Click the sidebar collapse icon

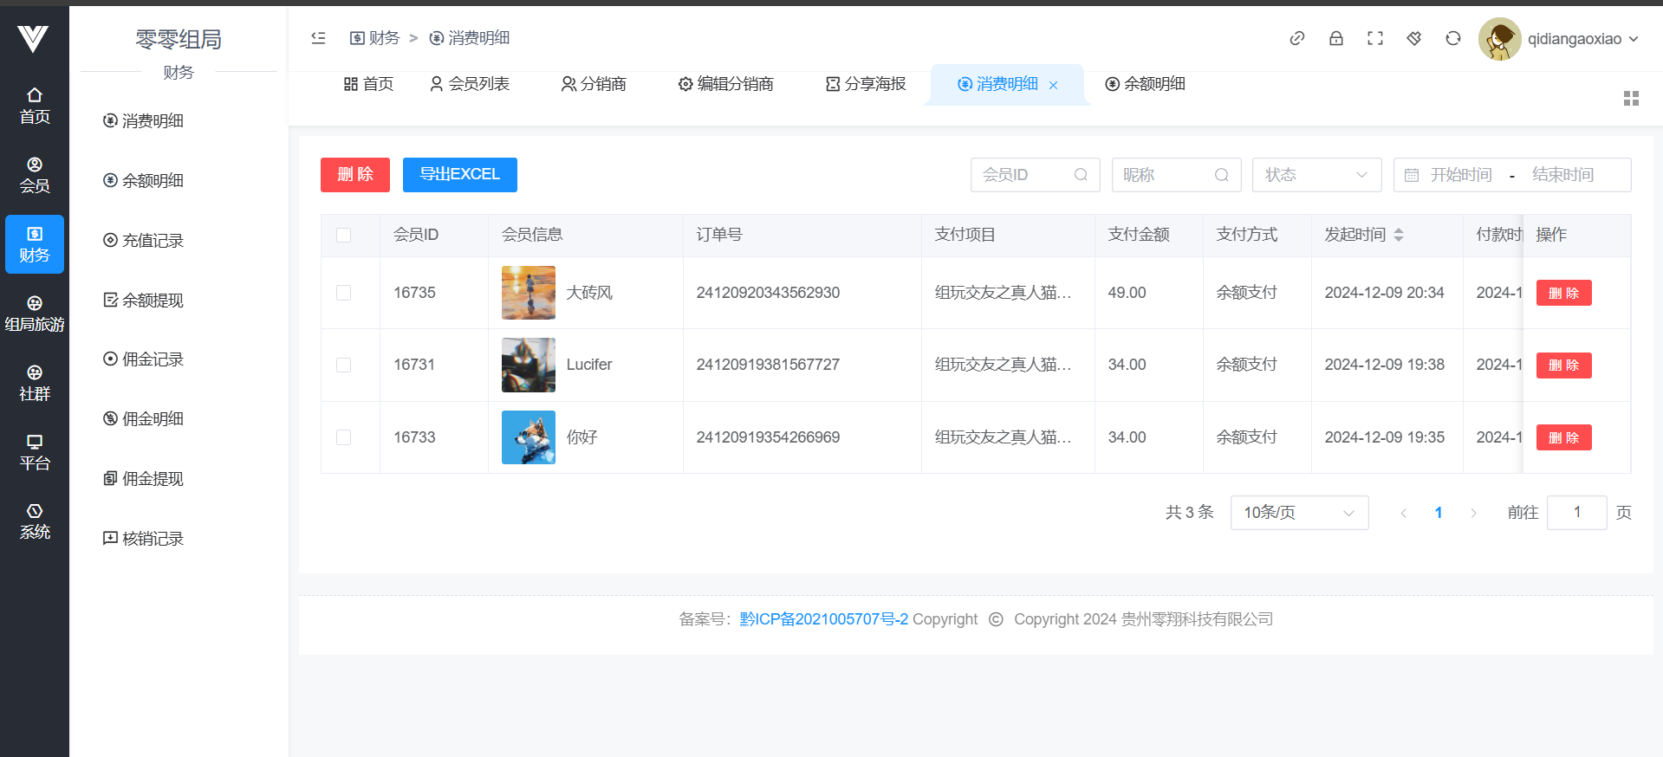pyautogui.click(x=318, y=38)
